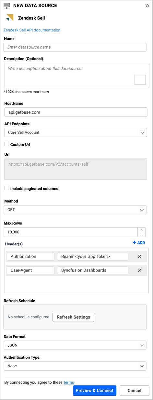Click Preview & Connect button
The image size is (153, 400).
95,391
